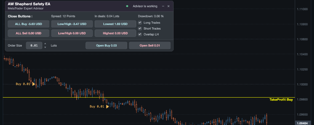
Task: Click the Order Size input field
Action: [x=34, y=45]
